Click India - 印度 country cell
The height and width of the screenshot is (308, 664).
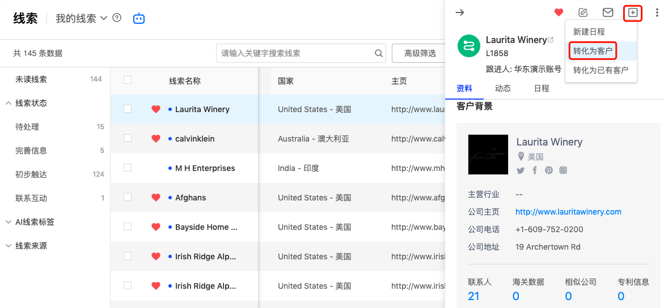coord(298,168)
